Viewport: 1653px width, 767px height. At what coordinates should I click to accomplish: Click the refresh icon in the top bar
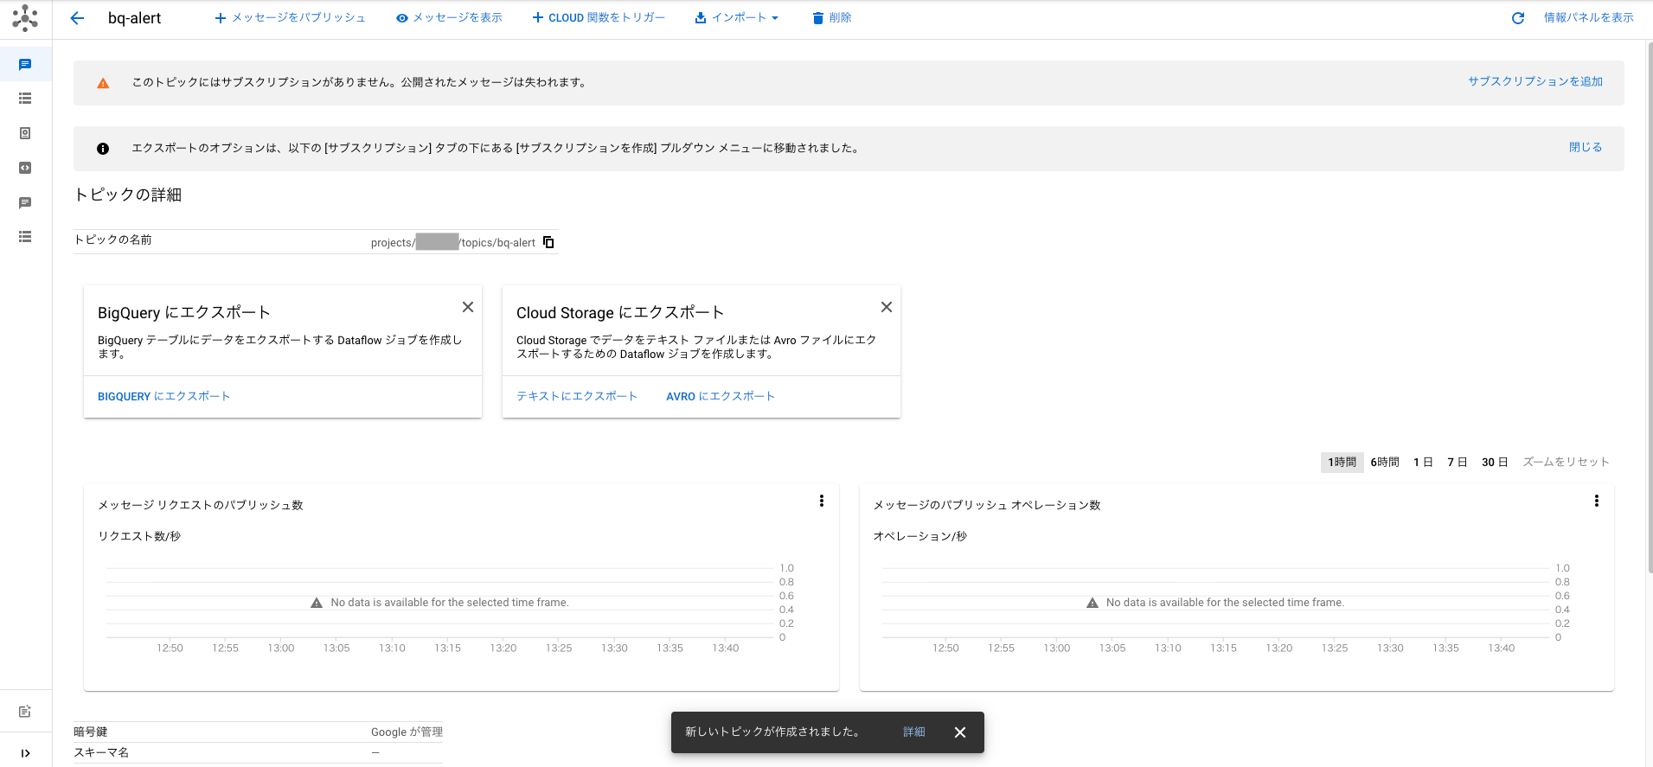(1517, 18)
